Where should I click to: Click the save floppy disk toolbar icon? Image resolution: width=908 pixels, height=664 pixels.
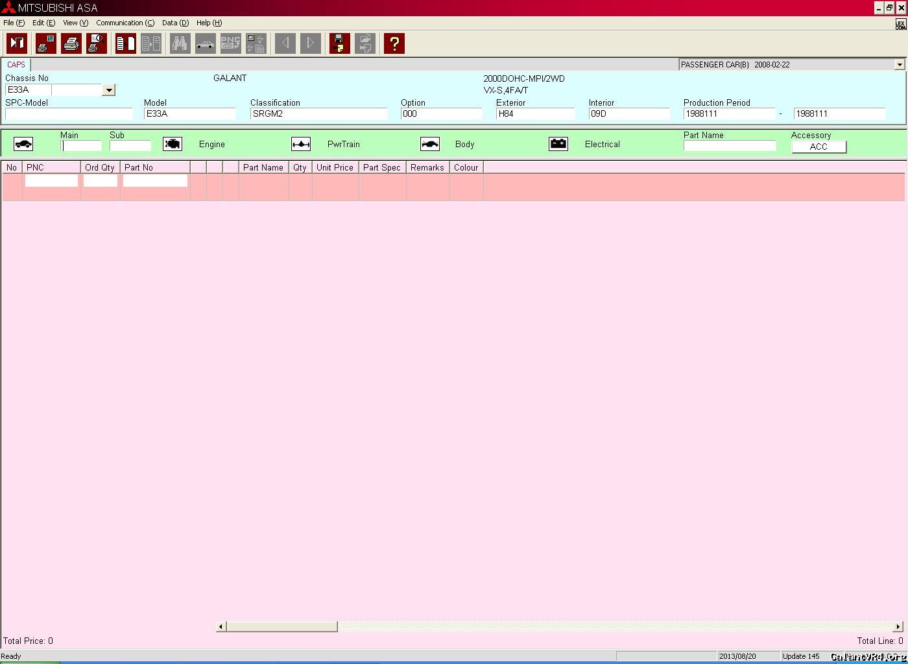[339, 43]
